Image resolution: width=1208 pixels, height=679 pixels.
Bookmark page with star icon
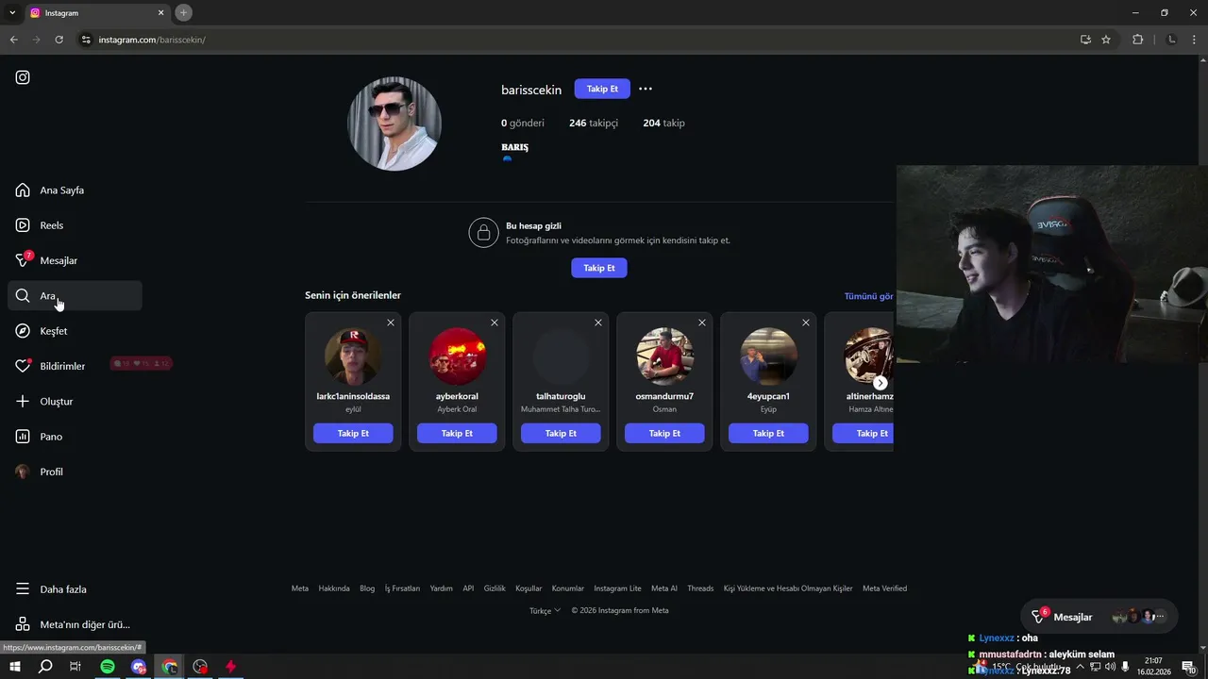click(x=1106, y=40)
